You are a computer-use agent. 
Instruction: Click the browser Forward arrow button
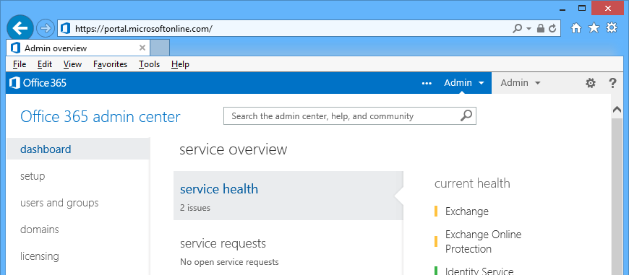(45, 28)
